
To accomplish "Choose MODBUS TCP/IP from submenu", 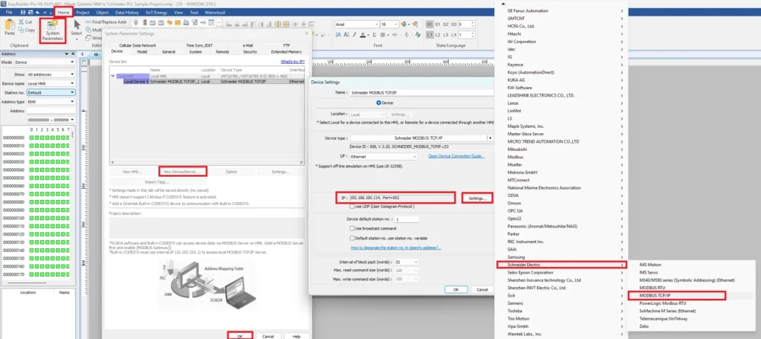I will tap(676, 295).
